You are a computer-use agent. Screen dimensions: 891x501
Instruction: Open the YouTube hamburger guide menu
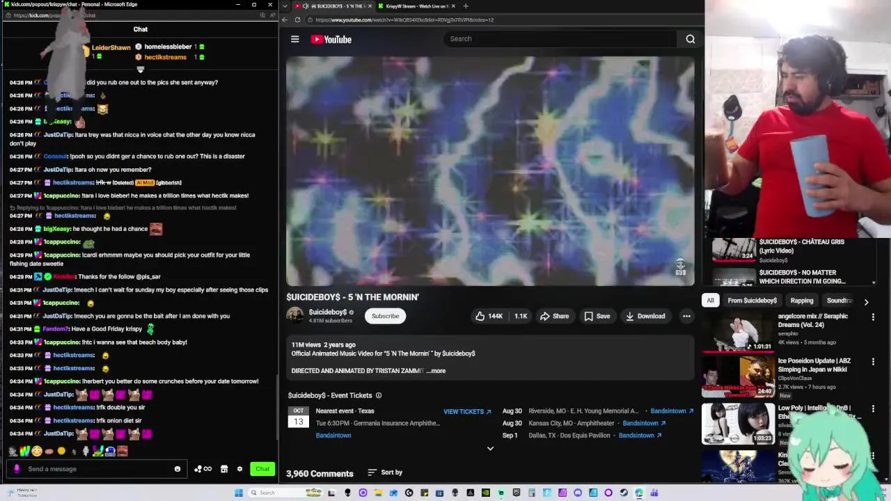point(295,39)
